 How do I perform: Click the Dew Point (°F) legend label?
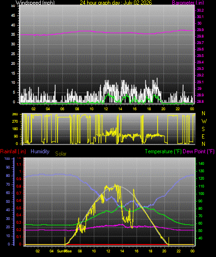[x=198, y=151]
